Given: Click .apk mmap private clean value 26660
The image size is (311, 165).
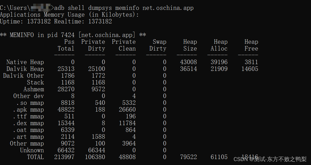Looking at the screenshot, I should click(127, 109).
